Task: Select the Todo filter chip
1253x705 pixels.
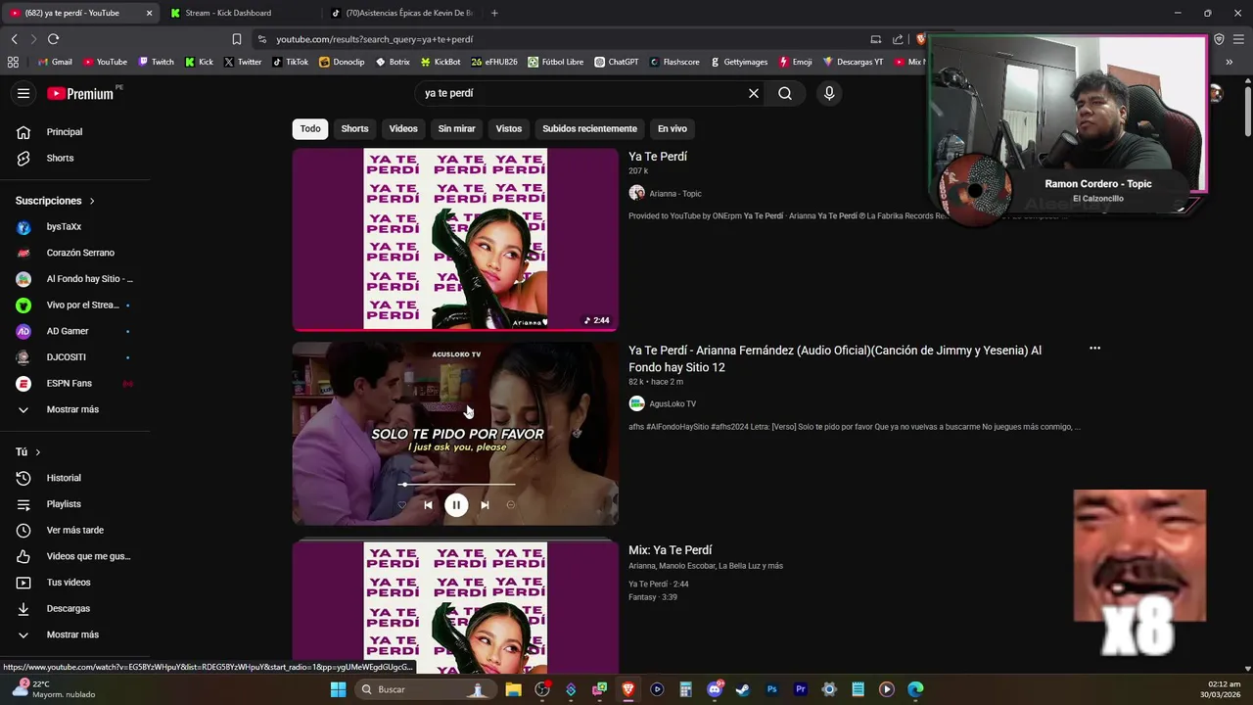Action: click(310, 128)
